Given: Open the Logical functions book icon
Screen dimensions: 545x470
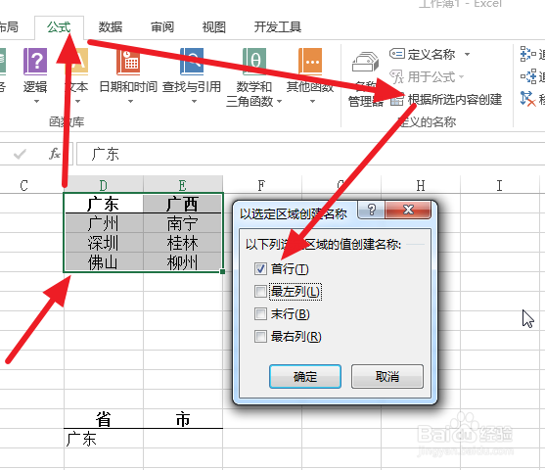Looking at the screenshot, I should (35, 62).
